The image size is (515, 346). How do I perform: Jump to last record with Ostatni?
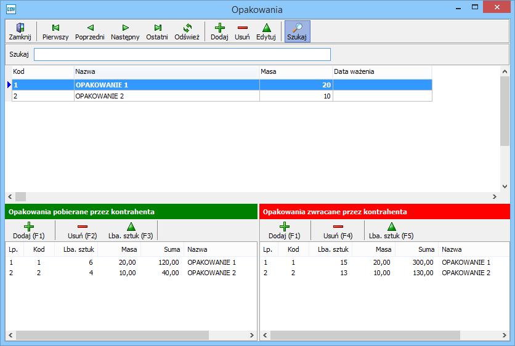pos(157,31)
